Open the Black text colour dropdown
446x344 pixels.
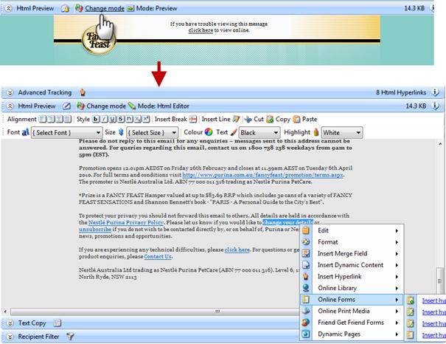[259, 133]
